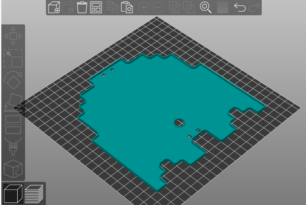Screen dimensions: 306x205
Task: Select the Scale gizmo tool
Action: 13,58
